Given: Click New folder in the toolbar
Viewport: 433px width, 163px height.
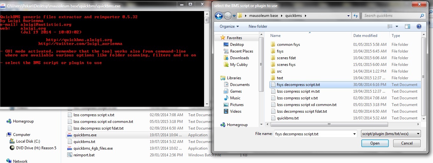Looking at the screenshot, I should pos(258,26).
